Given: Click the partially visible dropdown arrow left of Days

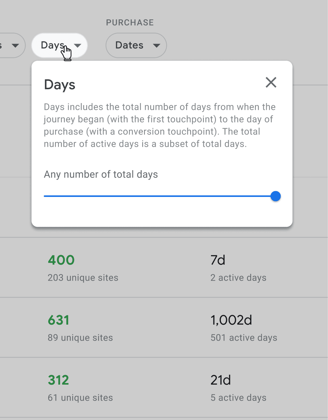Looking at the screenshot, I should (x=15, y=46).
